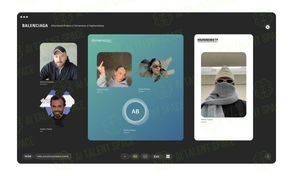Select Demna Gvasalia's video tile
The width and height of the screenshot is (293, 176).
coord(58,61)
